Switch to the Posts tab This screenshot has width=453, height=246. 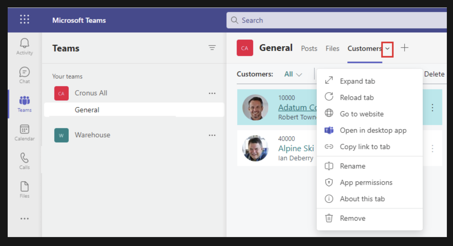(x=309, y=49)
